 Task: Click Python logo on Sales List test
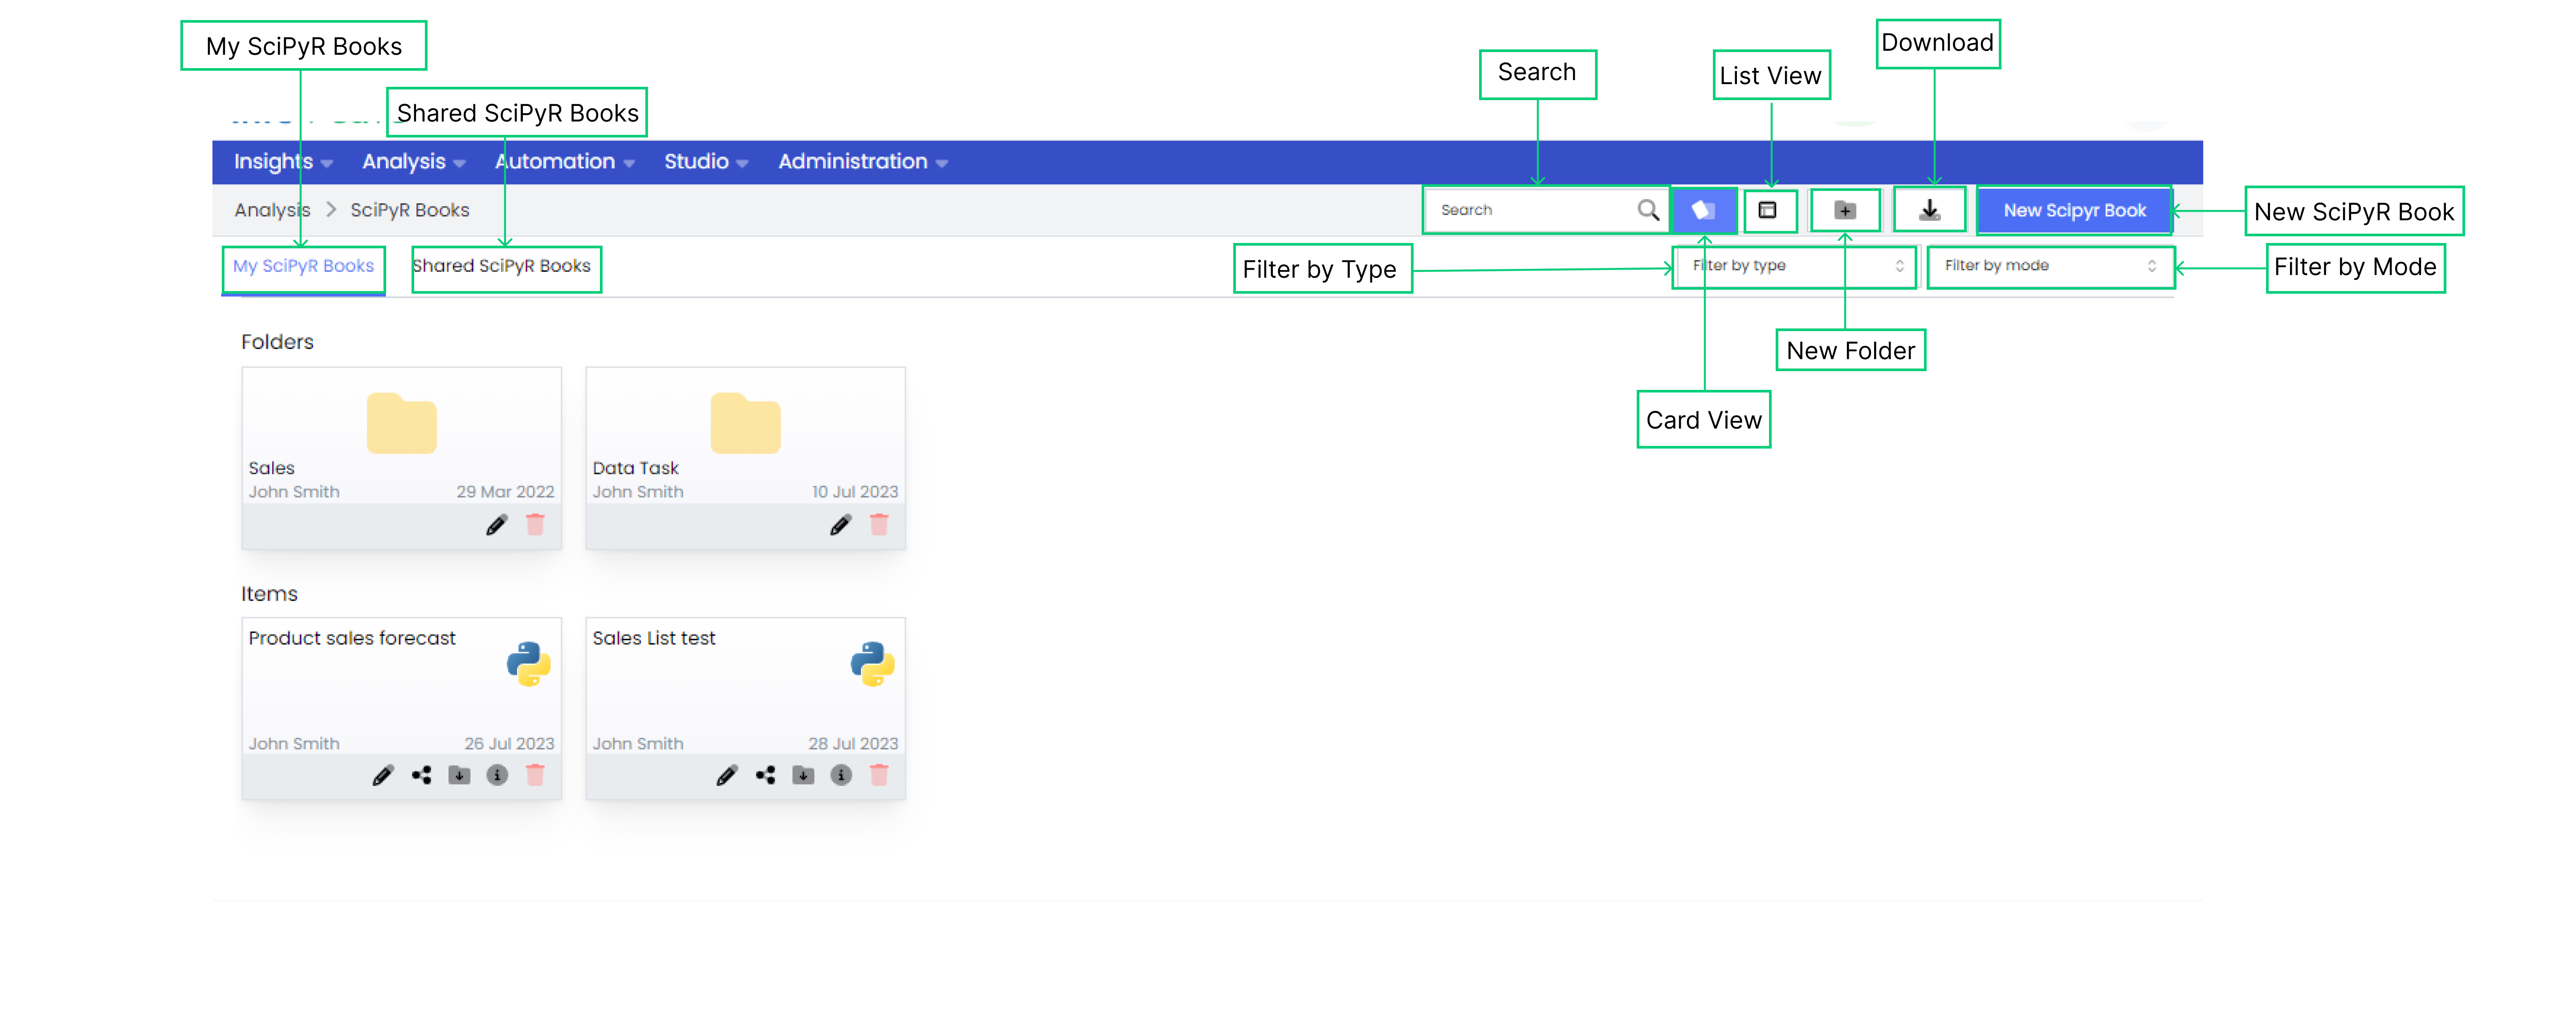872,664
